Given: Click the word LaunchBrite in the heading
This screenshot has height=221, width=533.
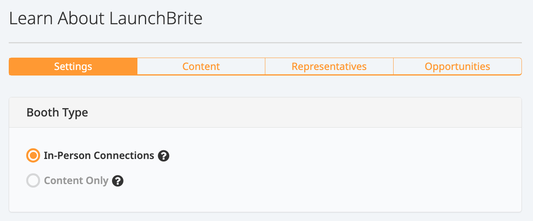Looking at the screenshot, I should [x=156, y=19].
